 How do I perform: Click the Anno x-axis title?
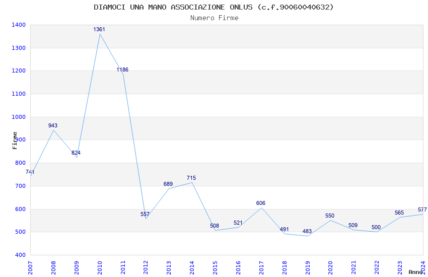click(x=415, y=272)
